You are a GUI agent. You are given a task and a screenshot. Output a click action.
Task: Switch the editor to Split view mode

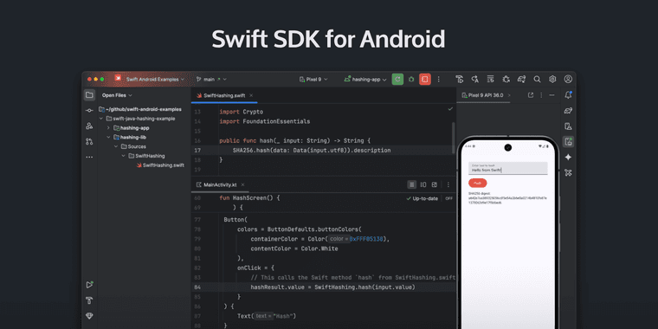[423, 184]
